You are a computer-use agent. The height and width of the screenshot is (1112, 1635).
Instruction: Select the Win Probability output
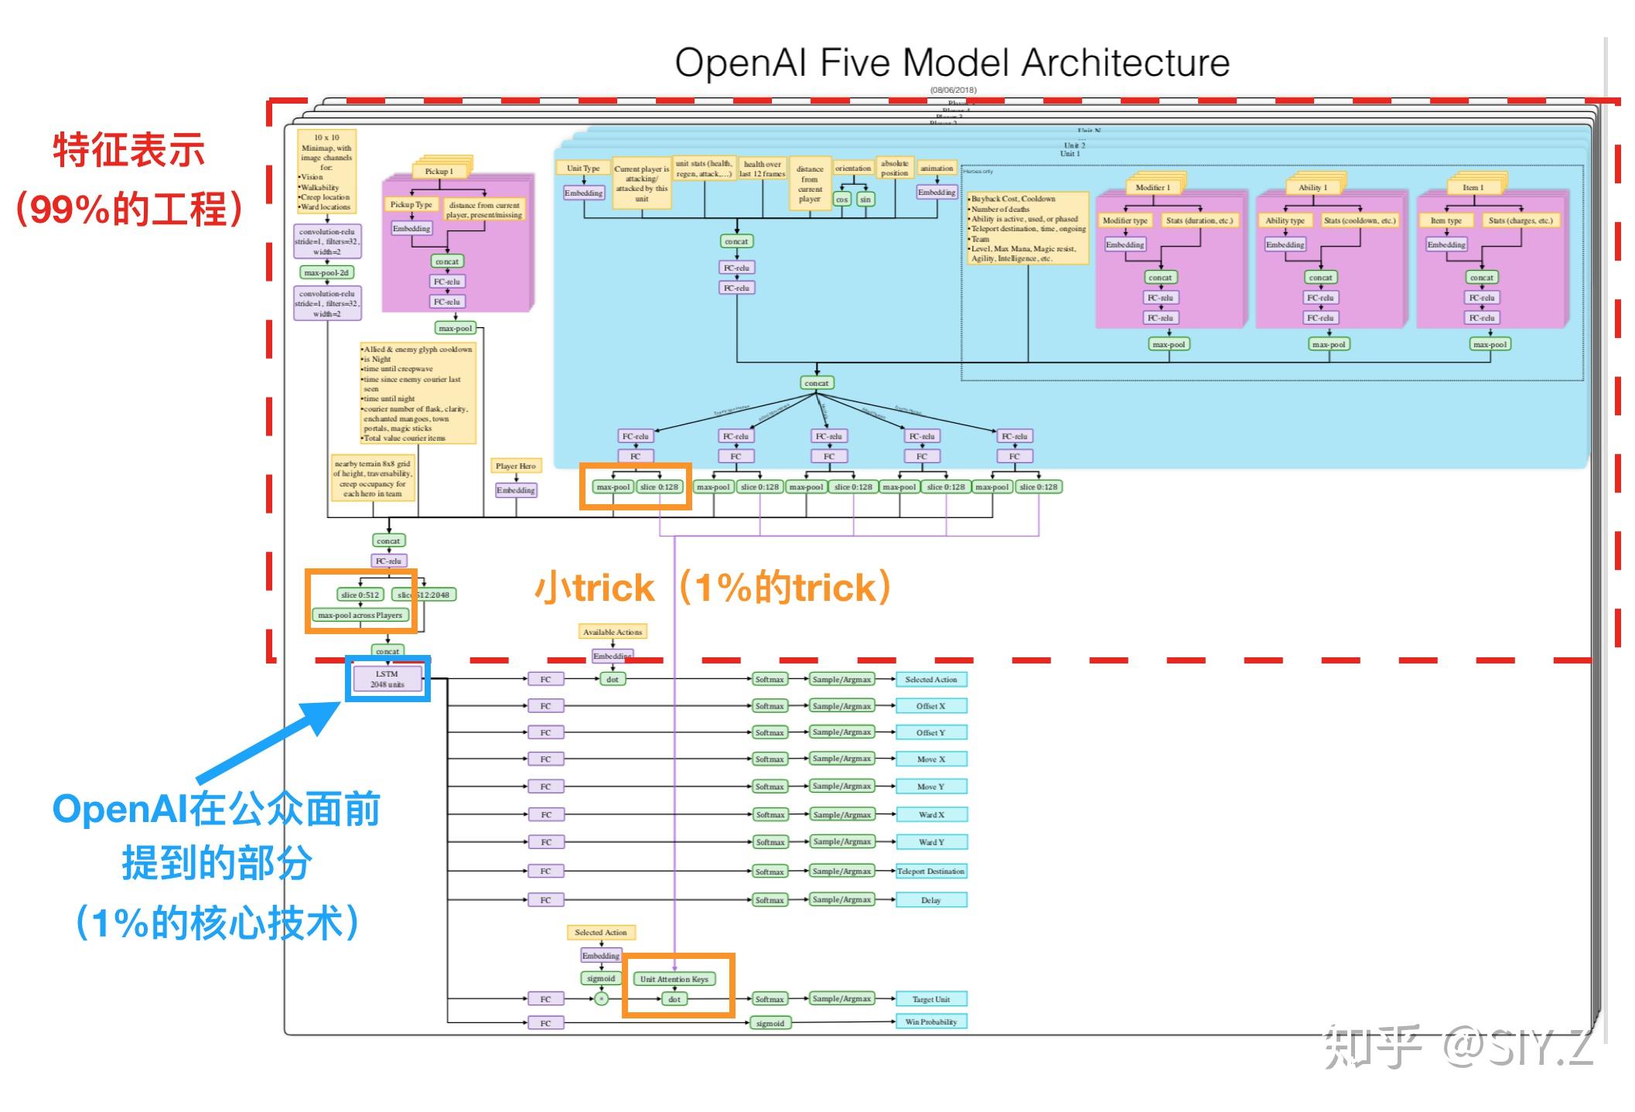point(931,1022)
